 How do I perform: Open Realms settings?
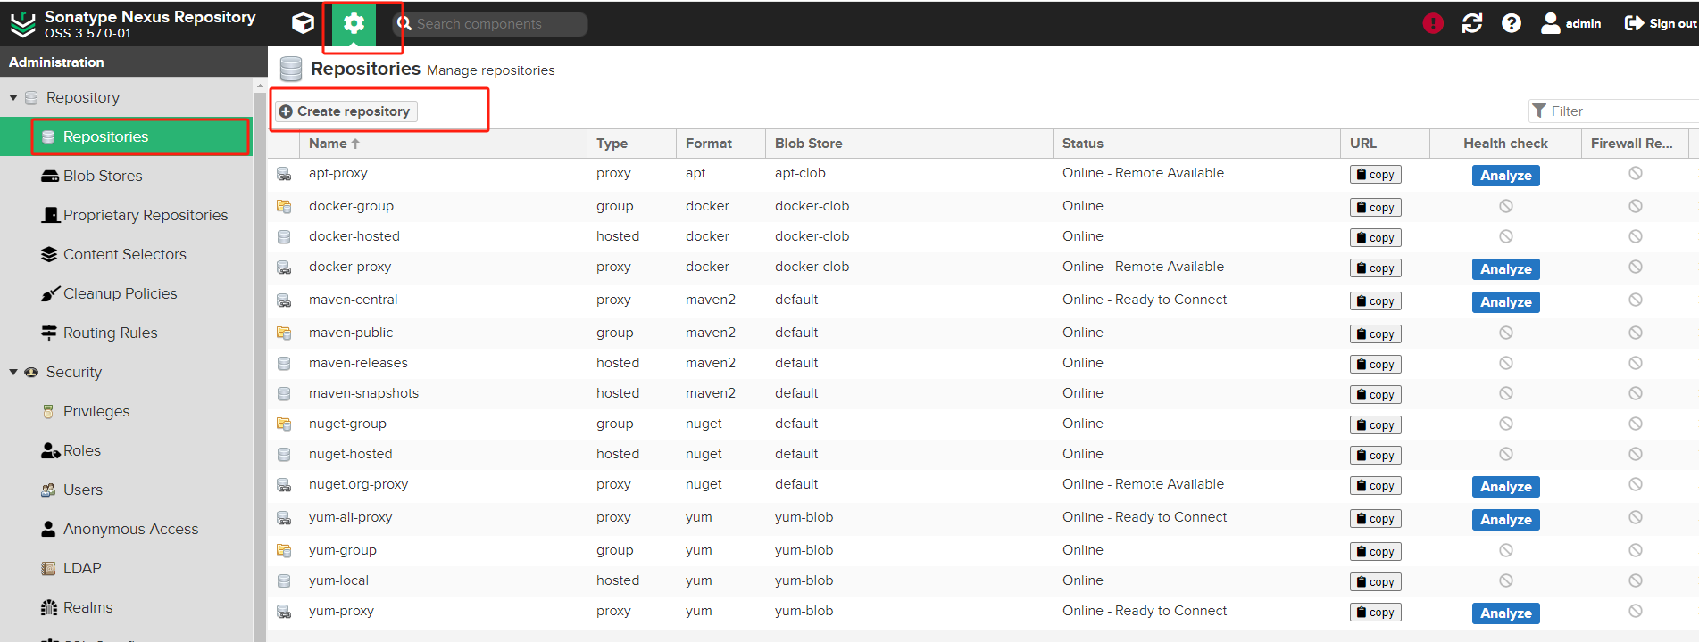coord(127,607)
